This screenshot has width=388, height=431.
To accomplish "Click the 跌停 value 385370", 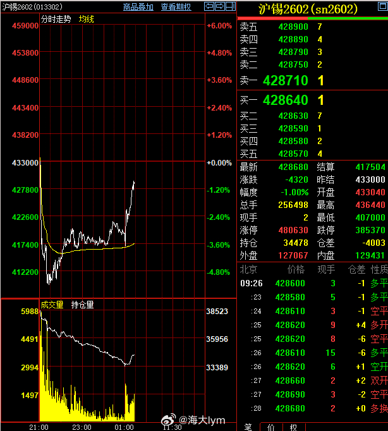I will tap(370, 230).
